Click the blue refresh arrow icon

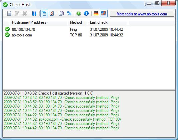[x=69, y=13]
